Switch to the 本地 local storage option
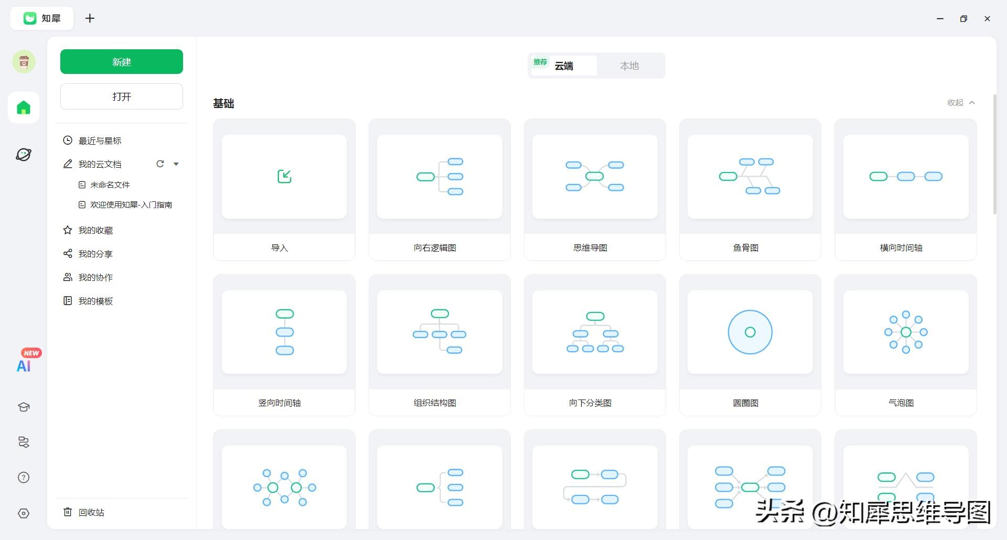This screenshot has width=1007, height=540. (629, 66)
